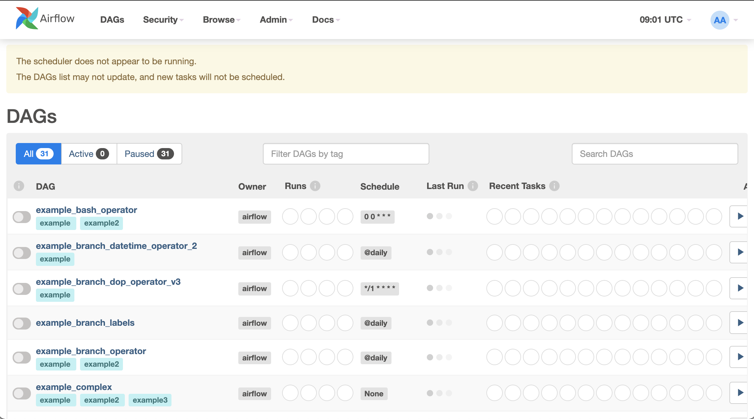Open the example_branch_datetime_operator_2 DAG link

[116, 246]
